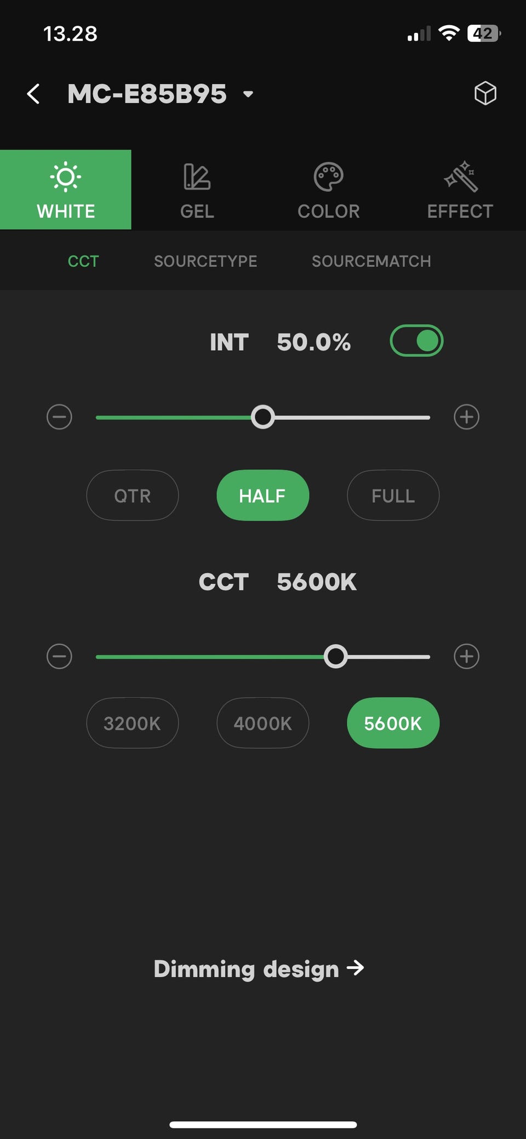Set color temperature to 3200K preset

(x=133, y=723)
